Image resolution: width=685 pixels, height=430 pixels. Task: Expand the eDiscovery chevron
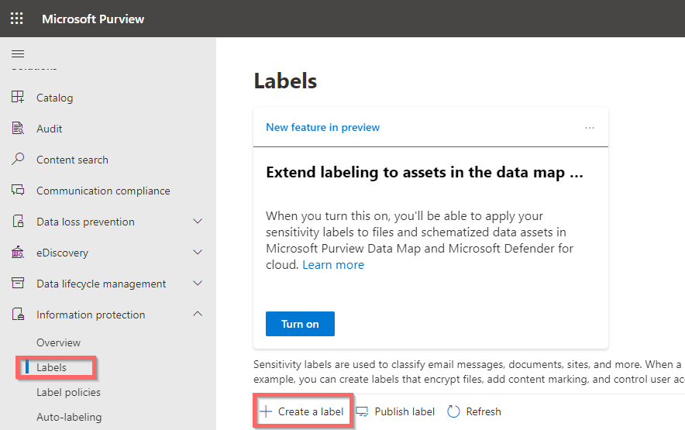(198, 252)
